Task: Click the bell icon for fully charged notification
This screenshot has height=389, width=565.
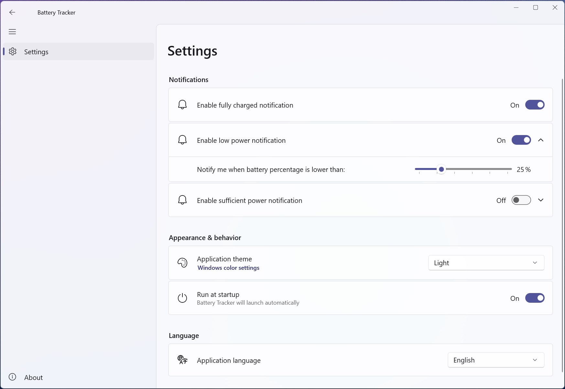Action: point(182,105)
